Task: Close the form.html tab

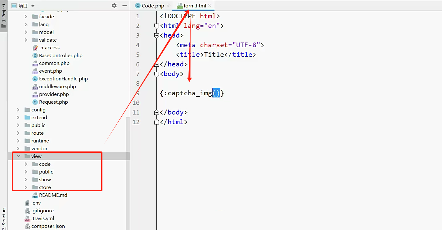Action: pyautogui.click(x=210, y=5)
